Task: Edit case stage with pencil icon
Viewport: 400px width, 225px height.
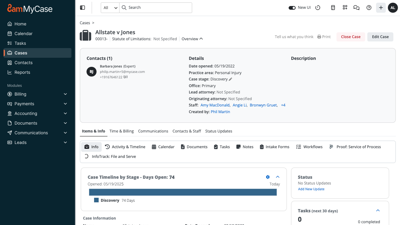Action: click(231, 79)
